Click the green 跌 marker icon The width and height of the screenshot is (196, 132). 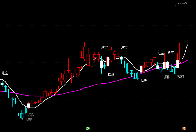(88, 128)
